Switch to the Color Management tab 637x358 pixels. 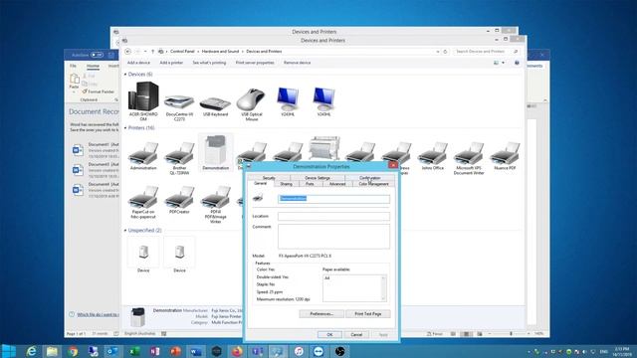pos(374,184)
